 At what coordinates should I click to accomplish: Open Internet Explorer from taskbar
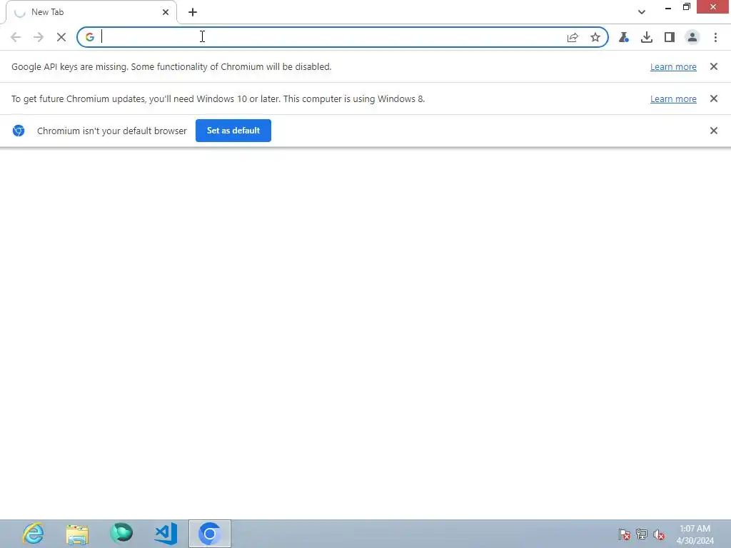33,534
